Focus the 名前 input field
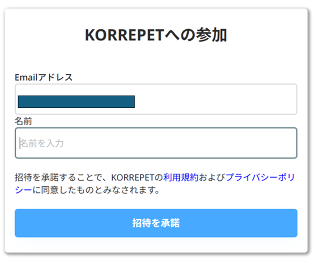The width and height of the screenshot is (317, 258). [156, 143]
